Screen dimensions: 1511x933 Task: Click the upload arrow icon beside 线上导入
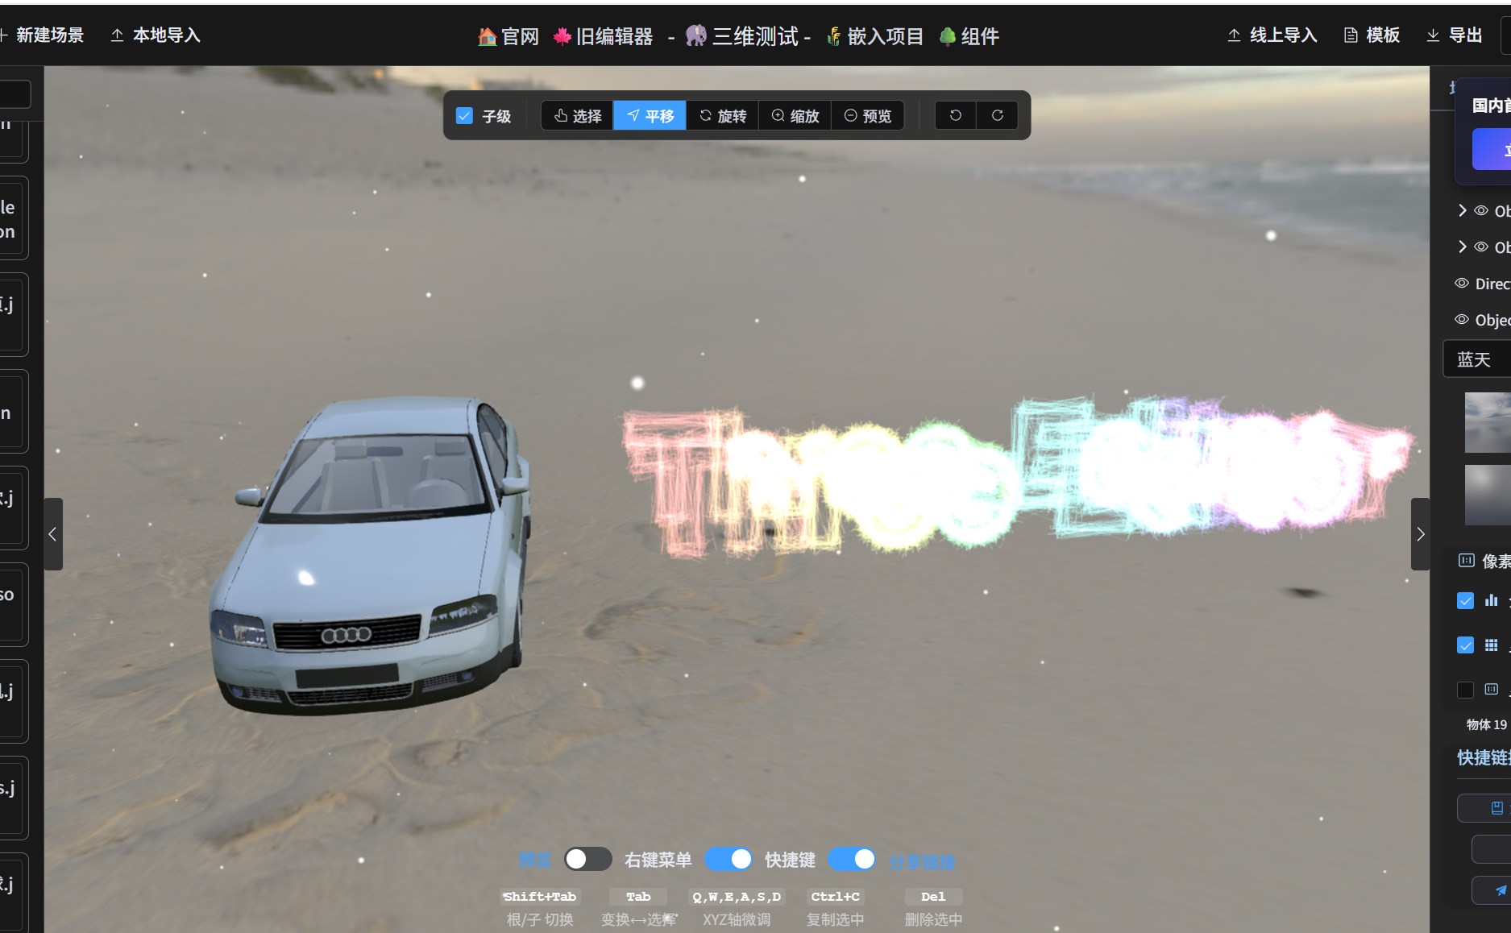coord(1234,35)
